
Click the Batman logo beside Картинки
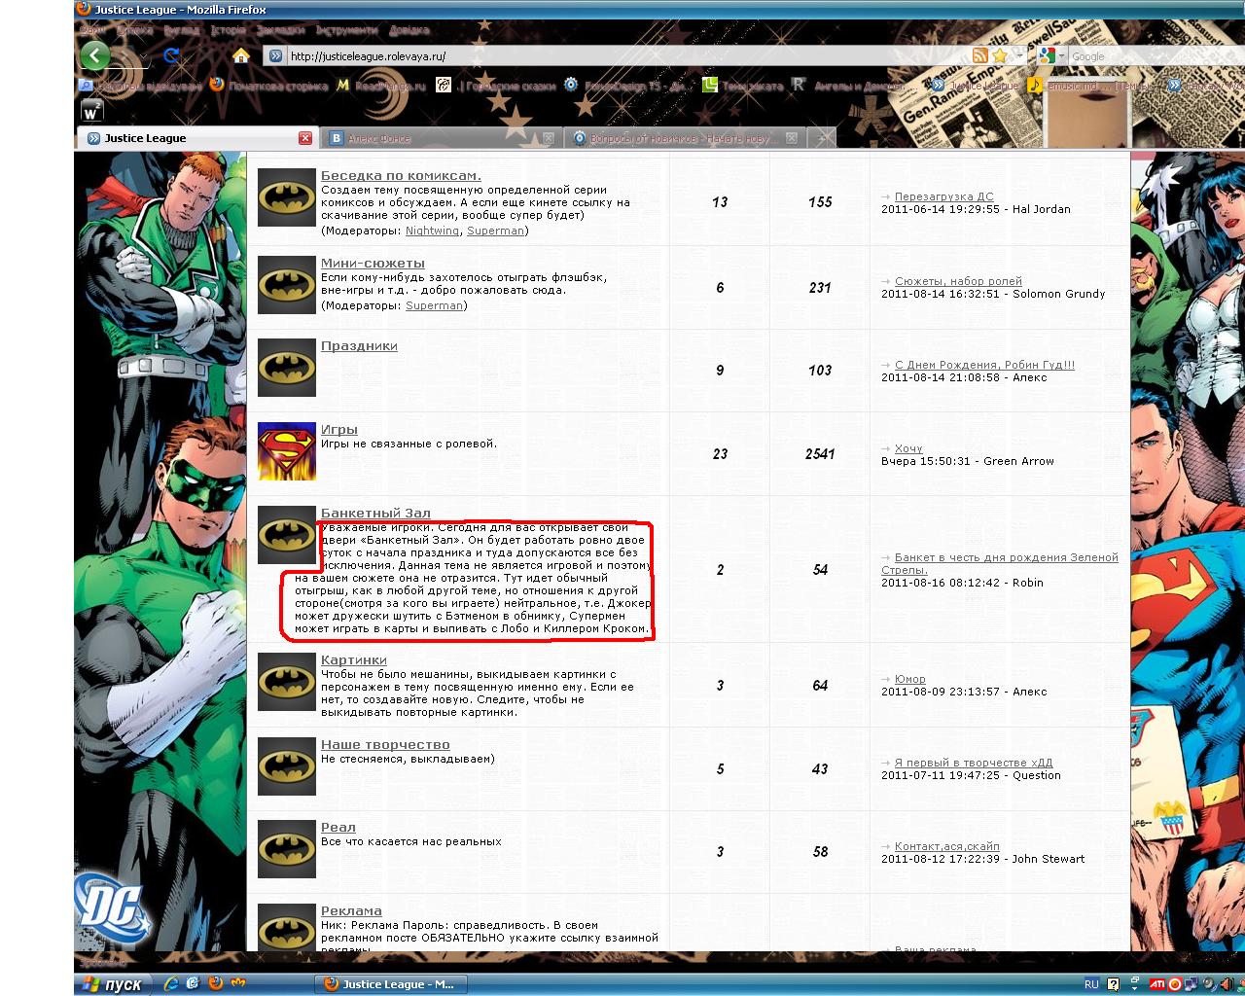coord(287,682)
